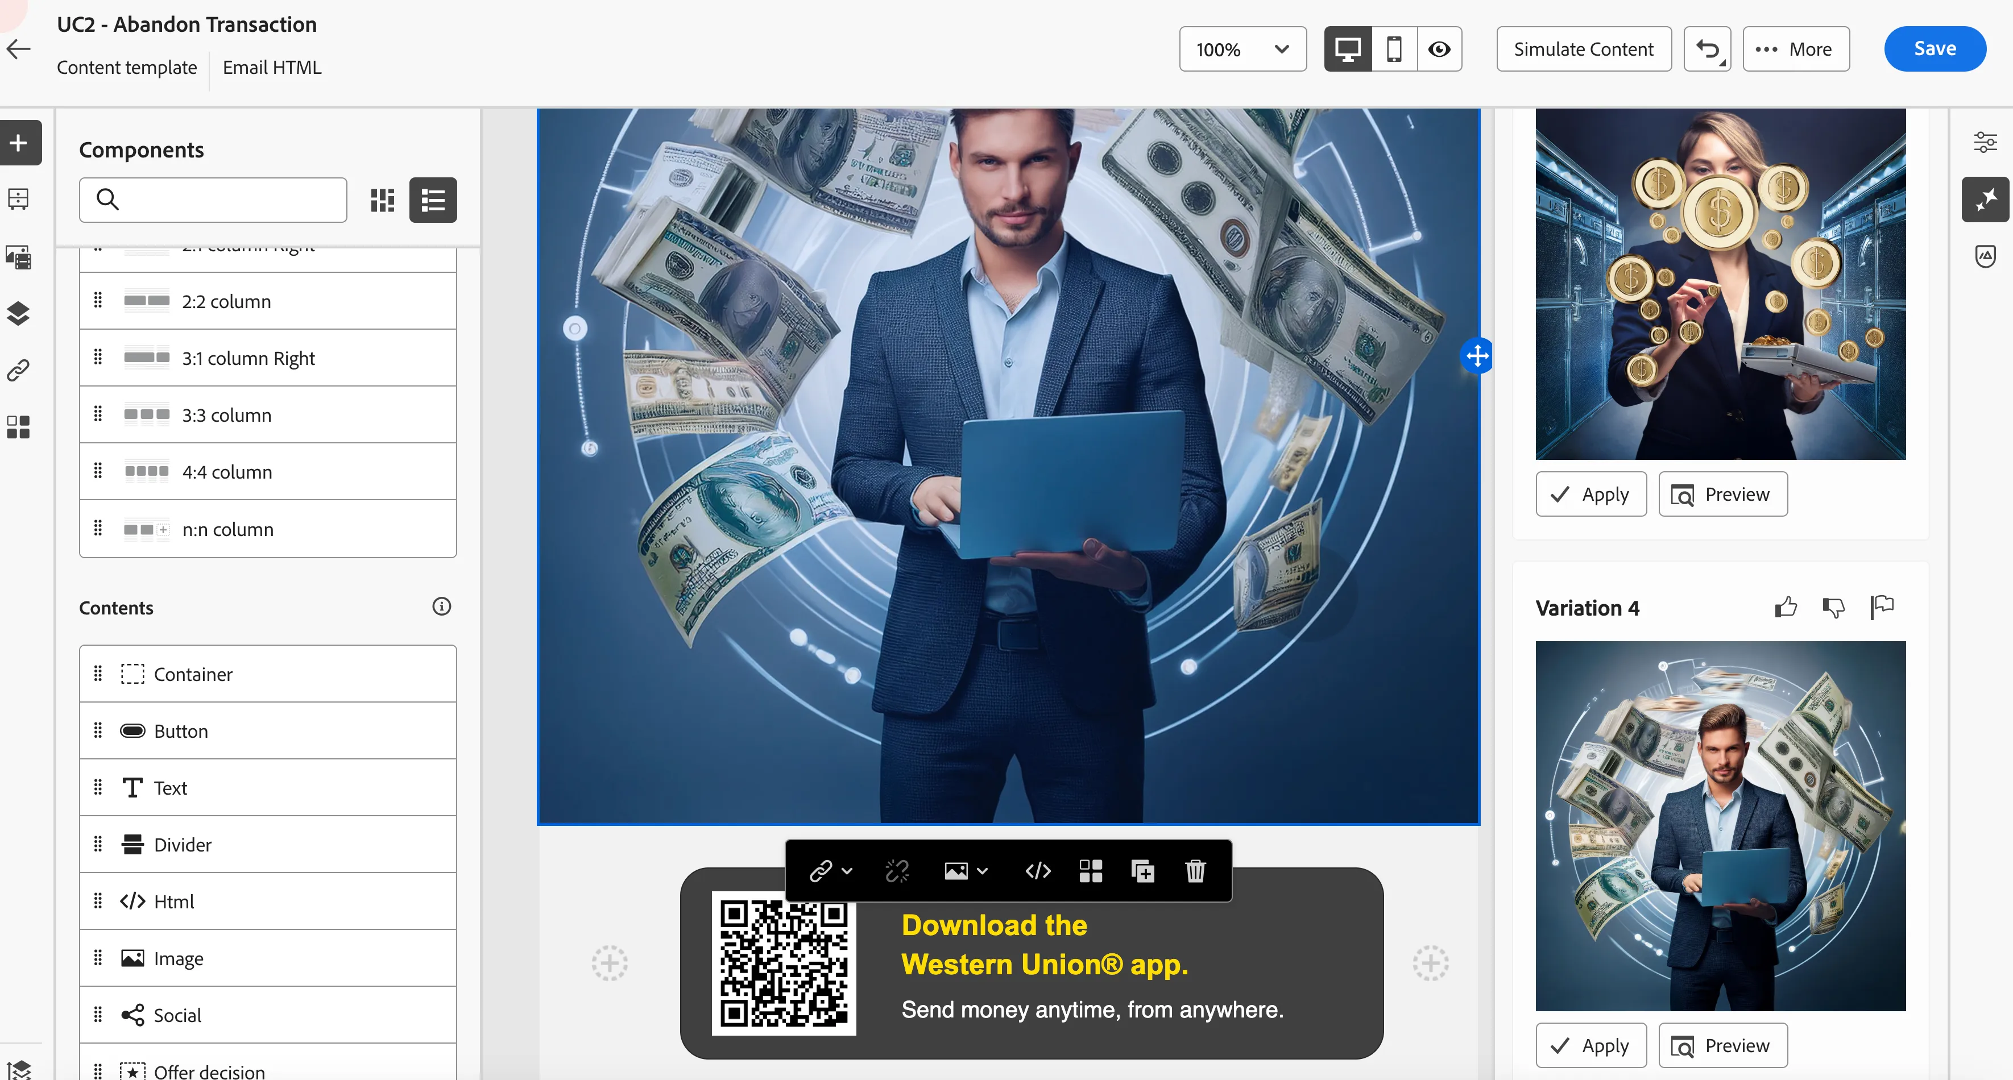2013x1080 pixels.
Task: Click the back arrow icon
Action: pos(18,49)
